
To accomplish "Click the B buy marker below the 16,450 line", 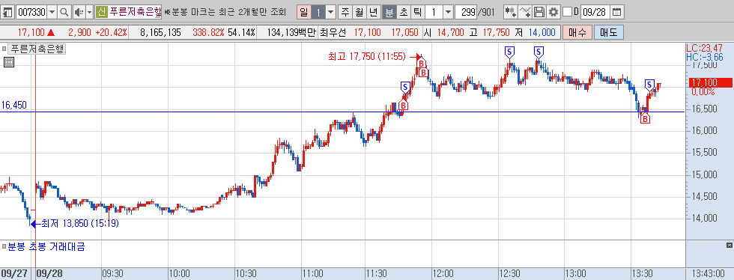I will coord(645,119).
